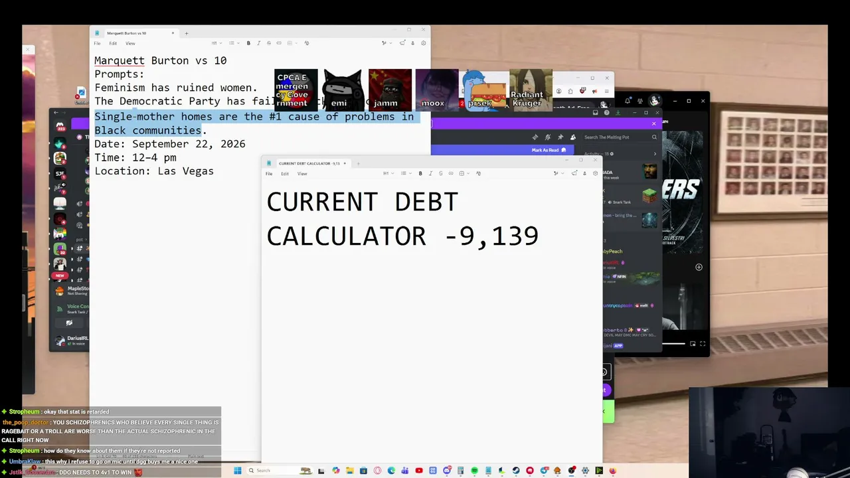Open Microsoft Teams from taskbar
Viewport: 850px width, 478px height.
(405, 471)
